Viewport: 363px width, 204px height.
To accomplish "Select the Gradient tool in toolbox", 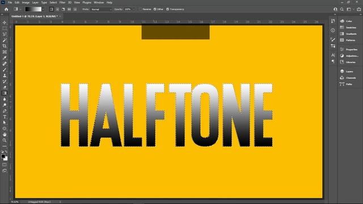I will click(x=5, y=93).
